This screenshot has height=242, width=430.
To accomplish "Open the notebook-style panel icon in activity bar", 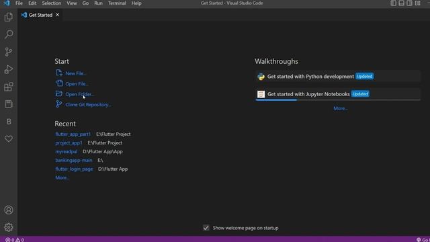I will (x=9, y=104).
